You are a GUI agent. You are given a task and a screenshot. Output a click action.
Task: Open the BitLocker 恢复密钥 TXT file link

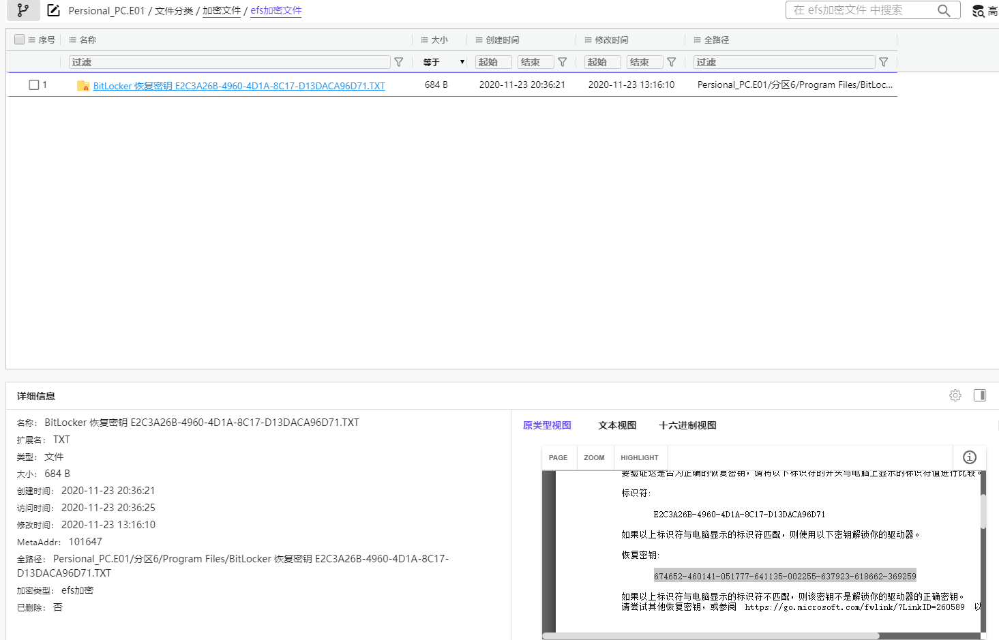click(239, 86)
